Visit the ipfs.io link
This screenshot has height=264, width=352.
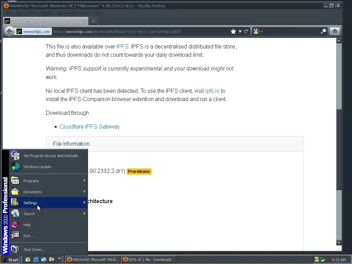212,91
